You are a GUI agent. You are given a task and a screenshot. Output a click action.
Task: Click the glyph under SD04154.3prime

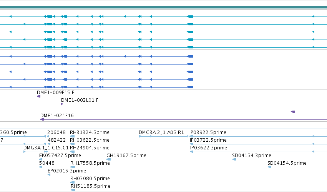point(234,159)
